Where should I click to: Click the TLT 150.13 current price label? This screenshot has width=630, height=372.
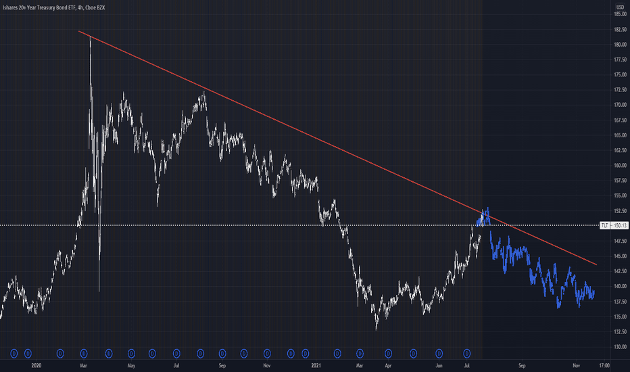[614, 226]
